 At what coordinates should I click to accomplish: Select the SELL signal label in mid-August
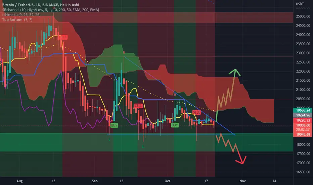(63, 37)
